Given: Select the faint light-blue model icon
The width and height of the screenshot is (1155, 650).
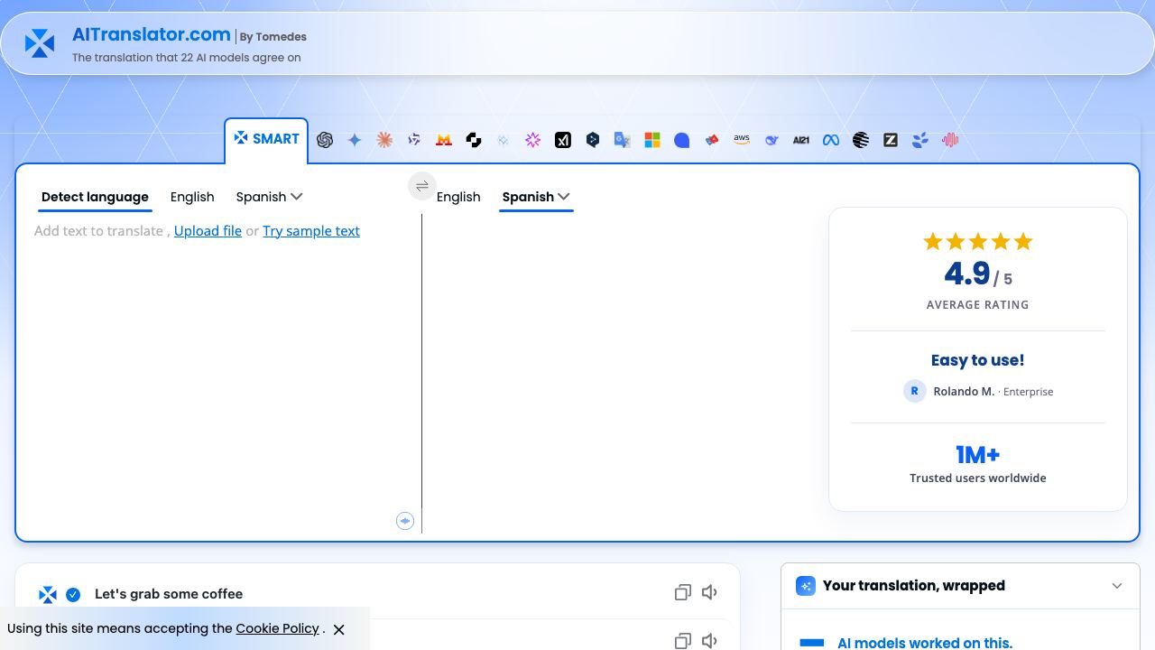Looking at the screenshot, I should pyautogui.click(x=504, y=140).
